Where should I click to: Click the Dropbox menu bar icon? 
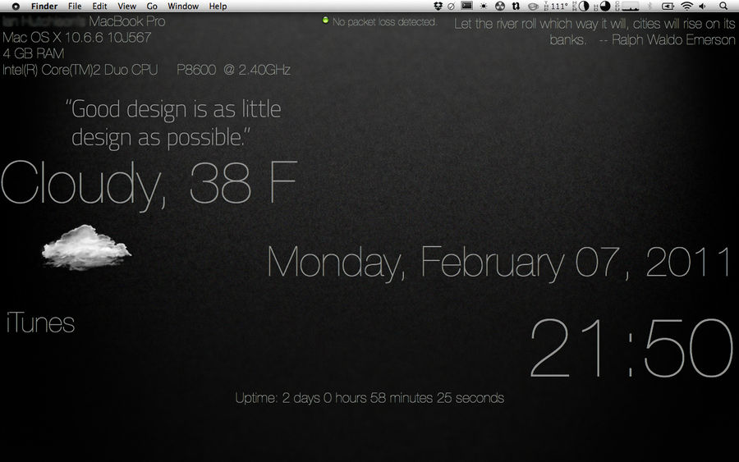coord(438,6)
